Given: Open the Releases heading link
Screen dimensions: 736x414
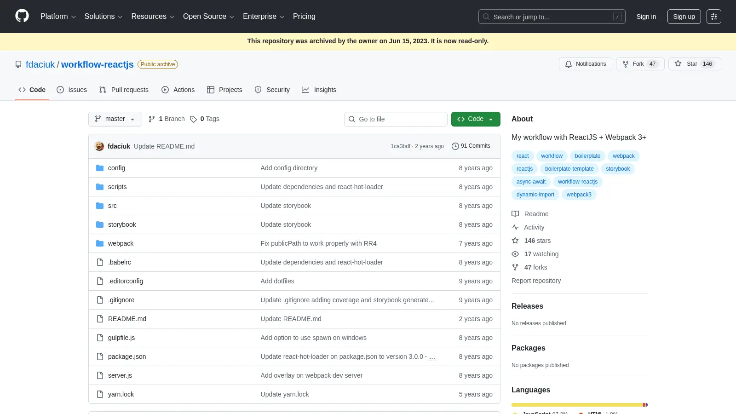Looking at the screenshot, I should coord(527,306).
